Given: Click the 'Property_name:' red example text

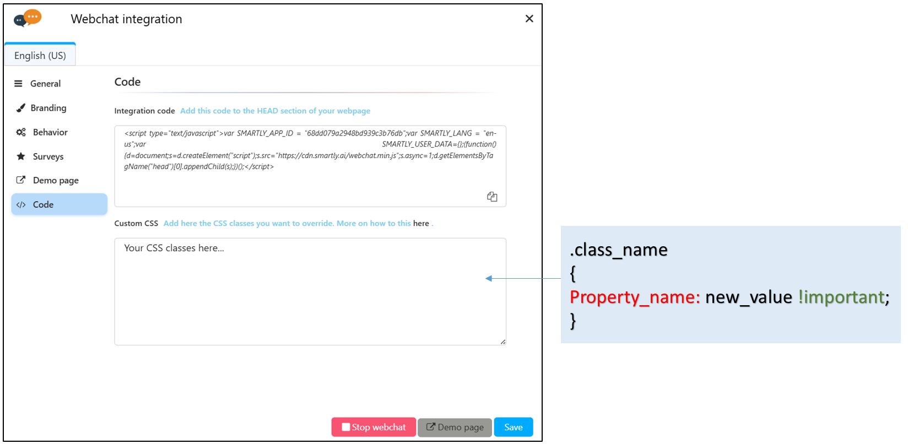Looking at the screenshot, I should coord(635,297).
